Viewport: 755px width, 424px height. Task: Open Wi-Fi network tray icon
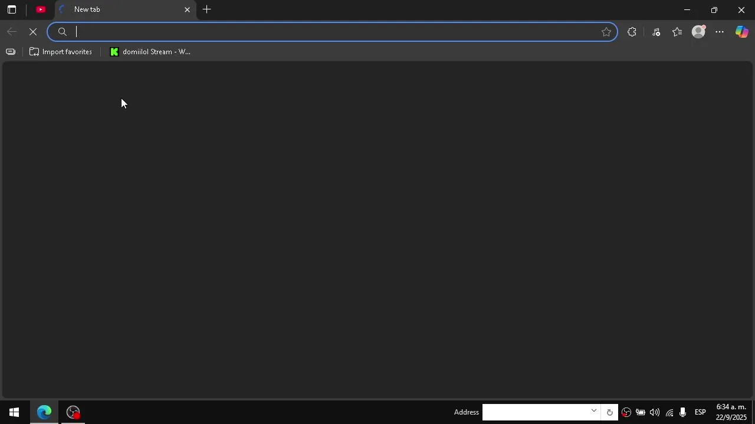(669, 412)
